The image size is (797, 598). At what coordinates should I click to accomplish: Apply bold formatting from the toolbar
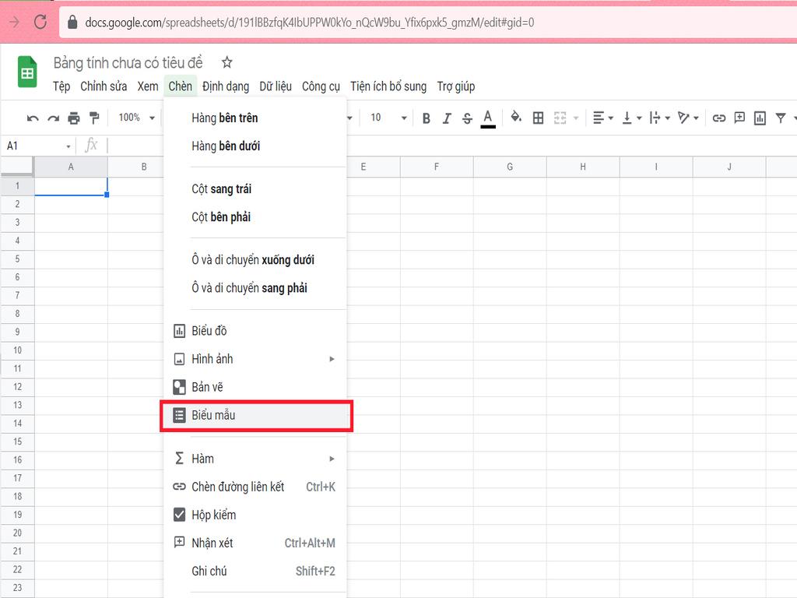tap(426, 118)
